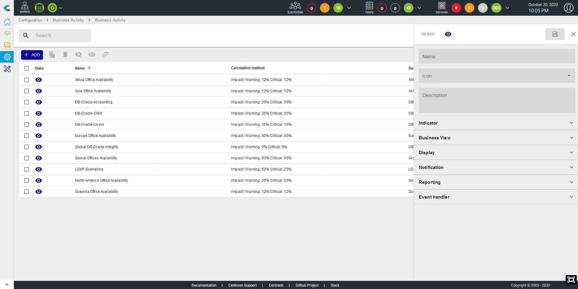Click the duplicate icon in the toolbar

point(52,54)
